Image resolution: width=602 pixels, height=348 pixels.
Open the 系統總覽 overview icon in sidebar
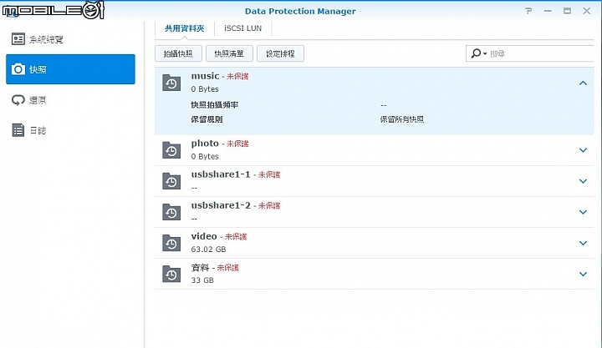click(x=18, y=39)
